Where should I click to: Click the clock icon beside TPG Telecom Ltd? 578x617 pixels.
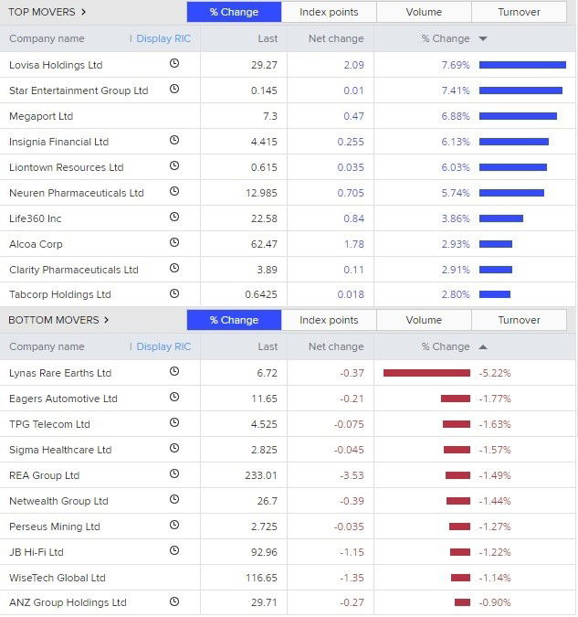click(174, 422)
